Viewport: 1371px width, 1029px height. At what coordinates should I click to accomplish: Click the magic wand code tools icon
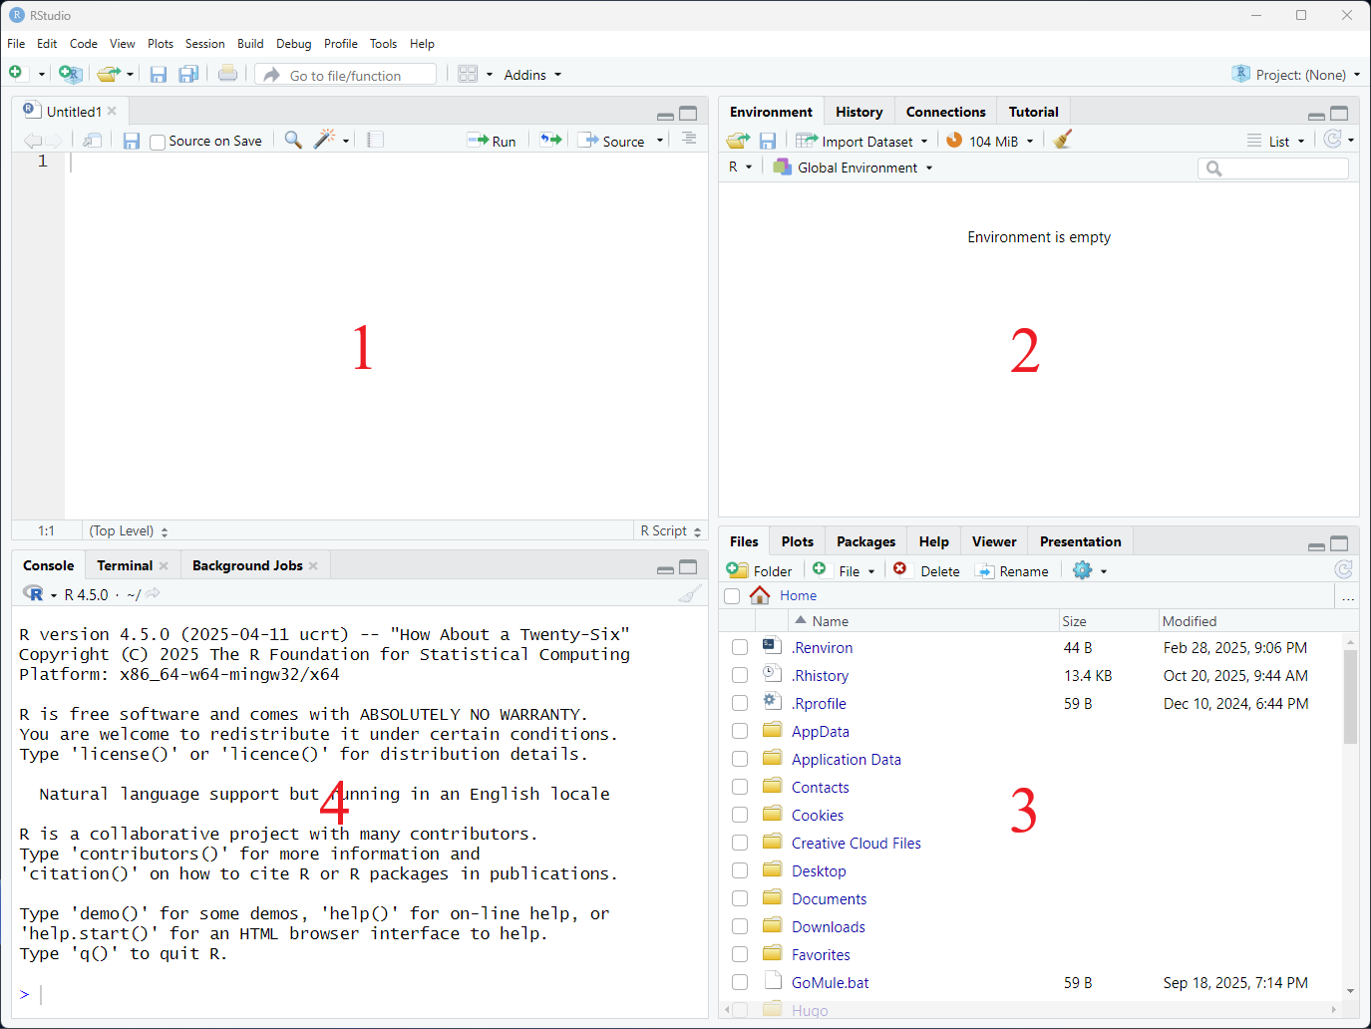[321, 140]
